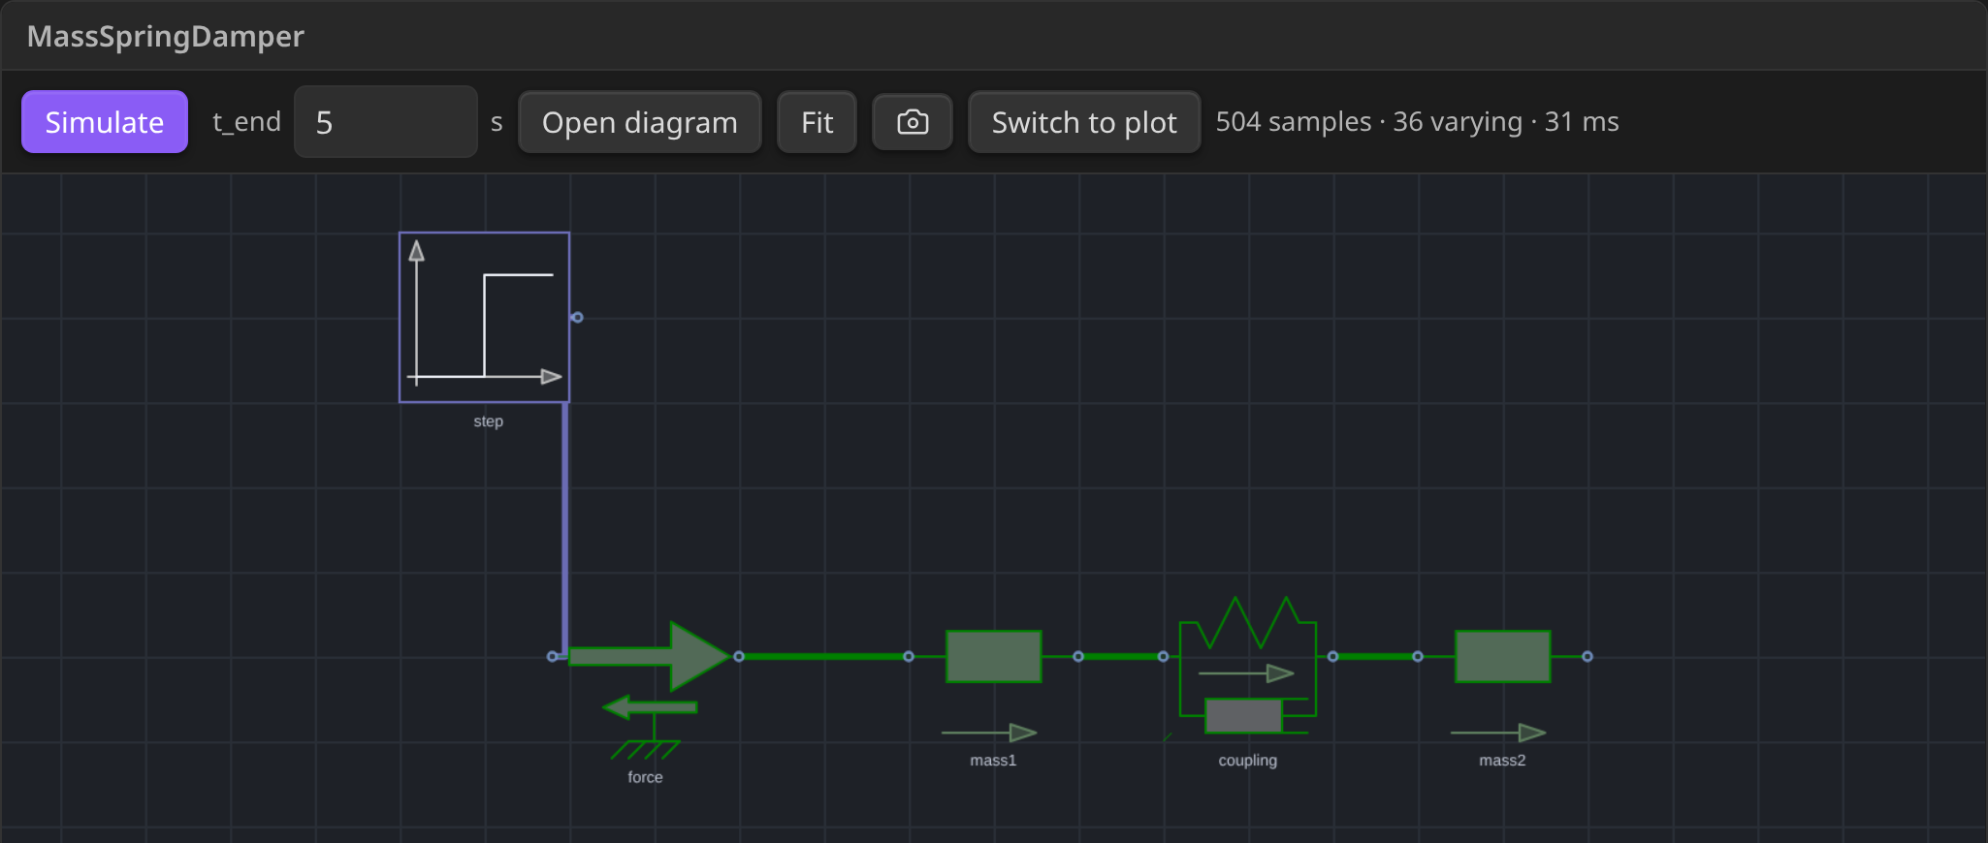
Task: Edit the t_end value field
Action: coord(386,122)
